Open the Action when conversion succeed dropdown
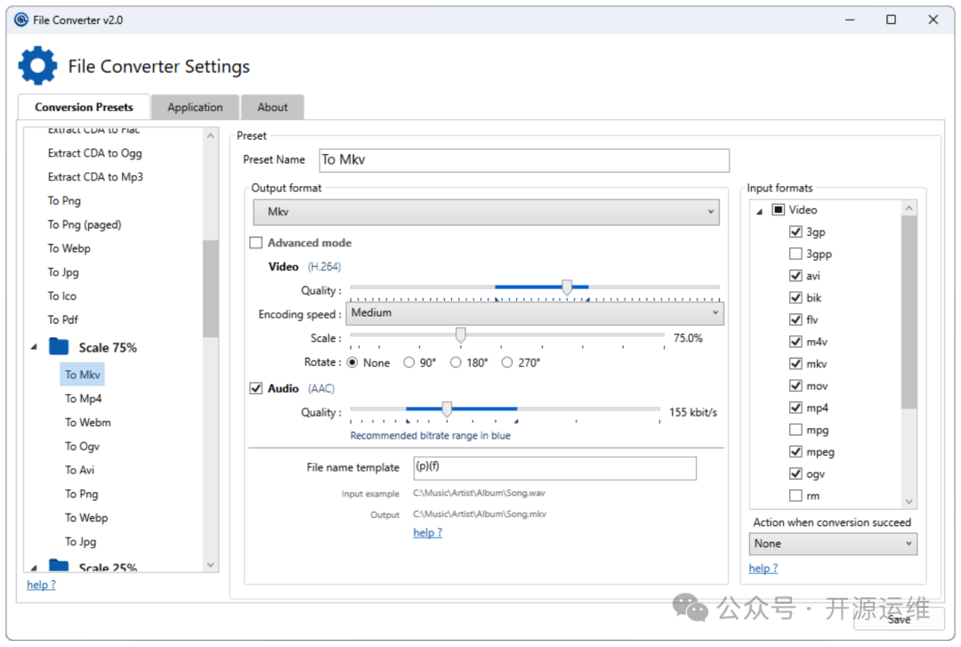 click(833, 544)
